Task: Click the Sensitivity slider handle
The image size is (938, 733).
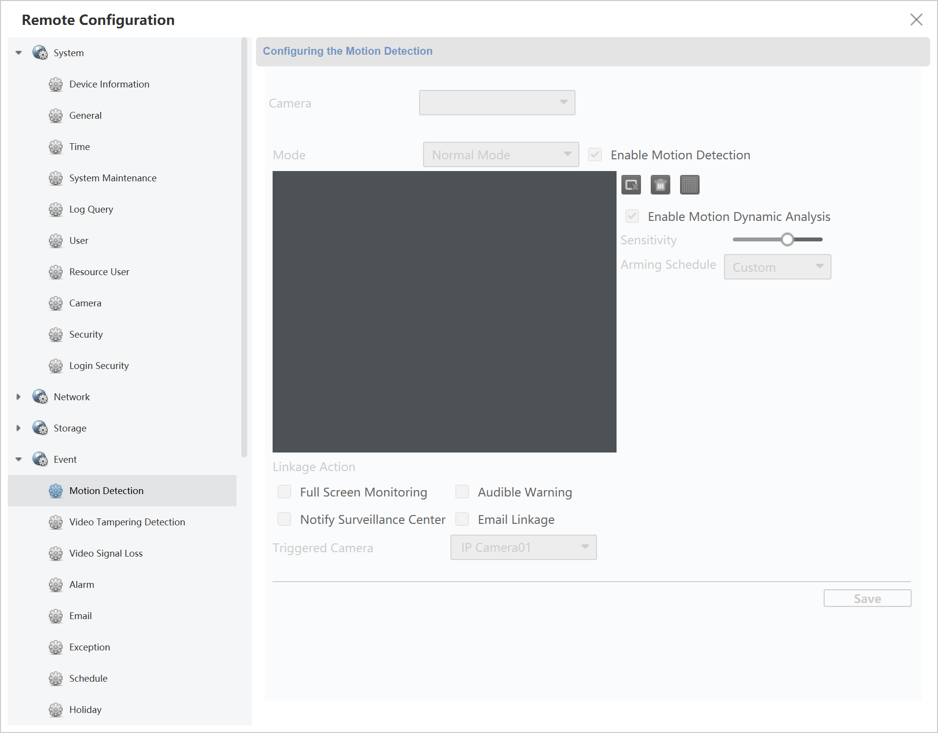Action: [787, 239]
